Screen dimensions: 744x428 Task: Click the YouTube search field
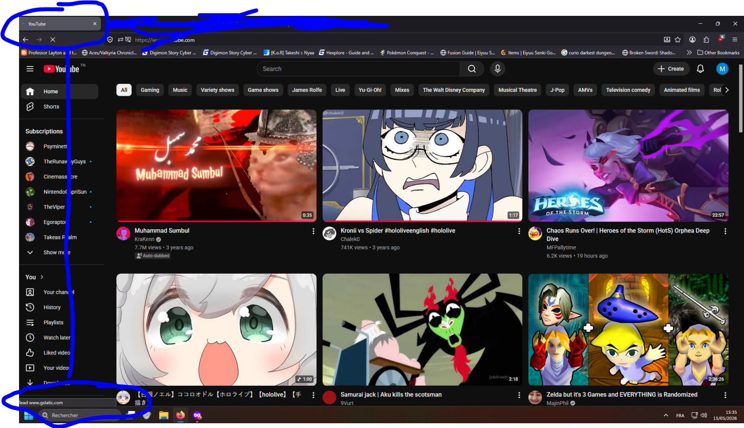358,69
